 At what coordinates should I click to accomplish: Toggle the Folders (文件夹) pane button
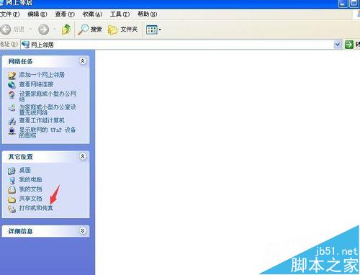click(122, 30)
